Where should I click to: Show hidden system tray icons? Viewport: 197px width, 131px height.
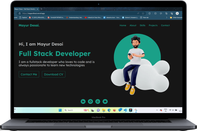(157, 110)
